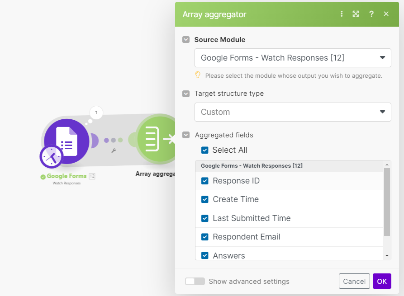Viewport: 404px width, 296px height.
Task: Open the Array aggregator options menu (three dots)
Action: pos(342,14)
